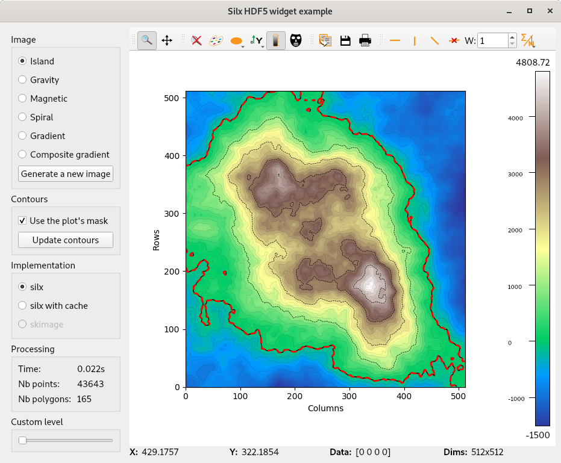Click the Generate a new image button
561x463 pixels.
click(66, 174)
